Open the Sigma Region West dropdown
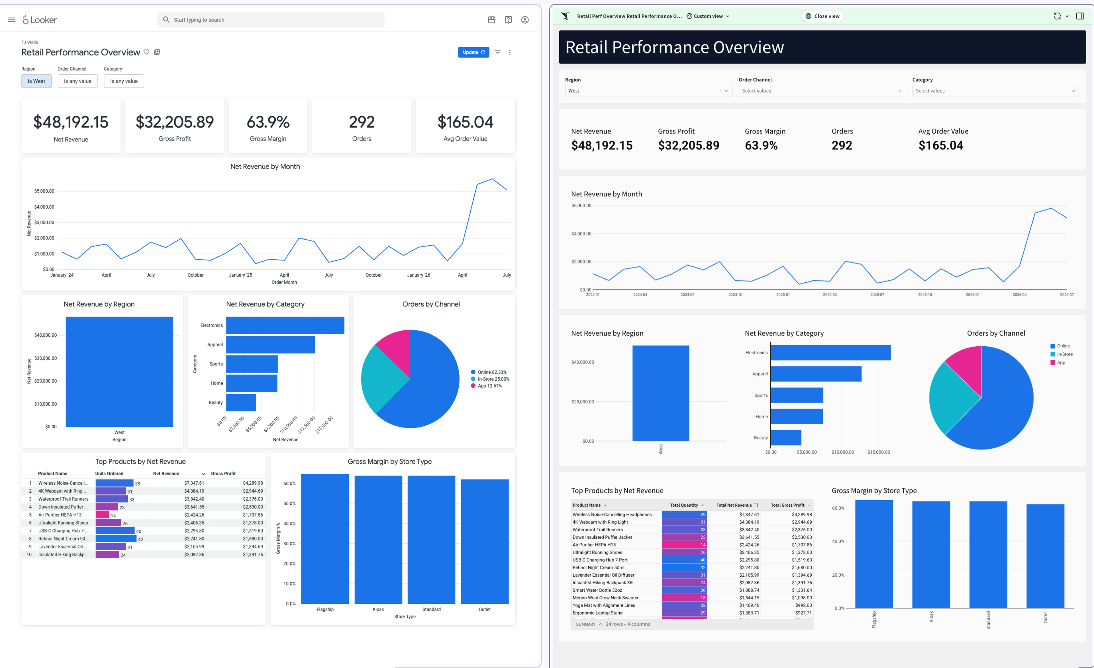This screenshot has width=1094, height=668. (727, 91)
